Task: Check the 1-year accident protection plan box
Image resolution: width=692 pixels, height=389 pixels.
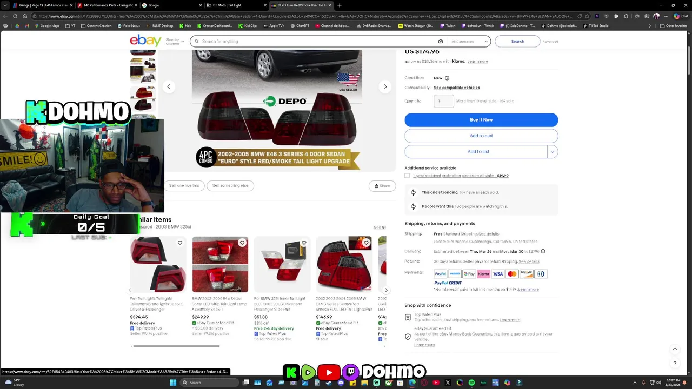Action: tap(407, 176)
